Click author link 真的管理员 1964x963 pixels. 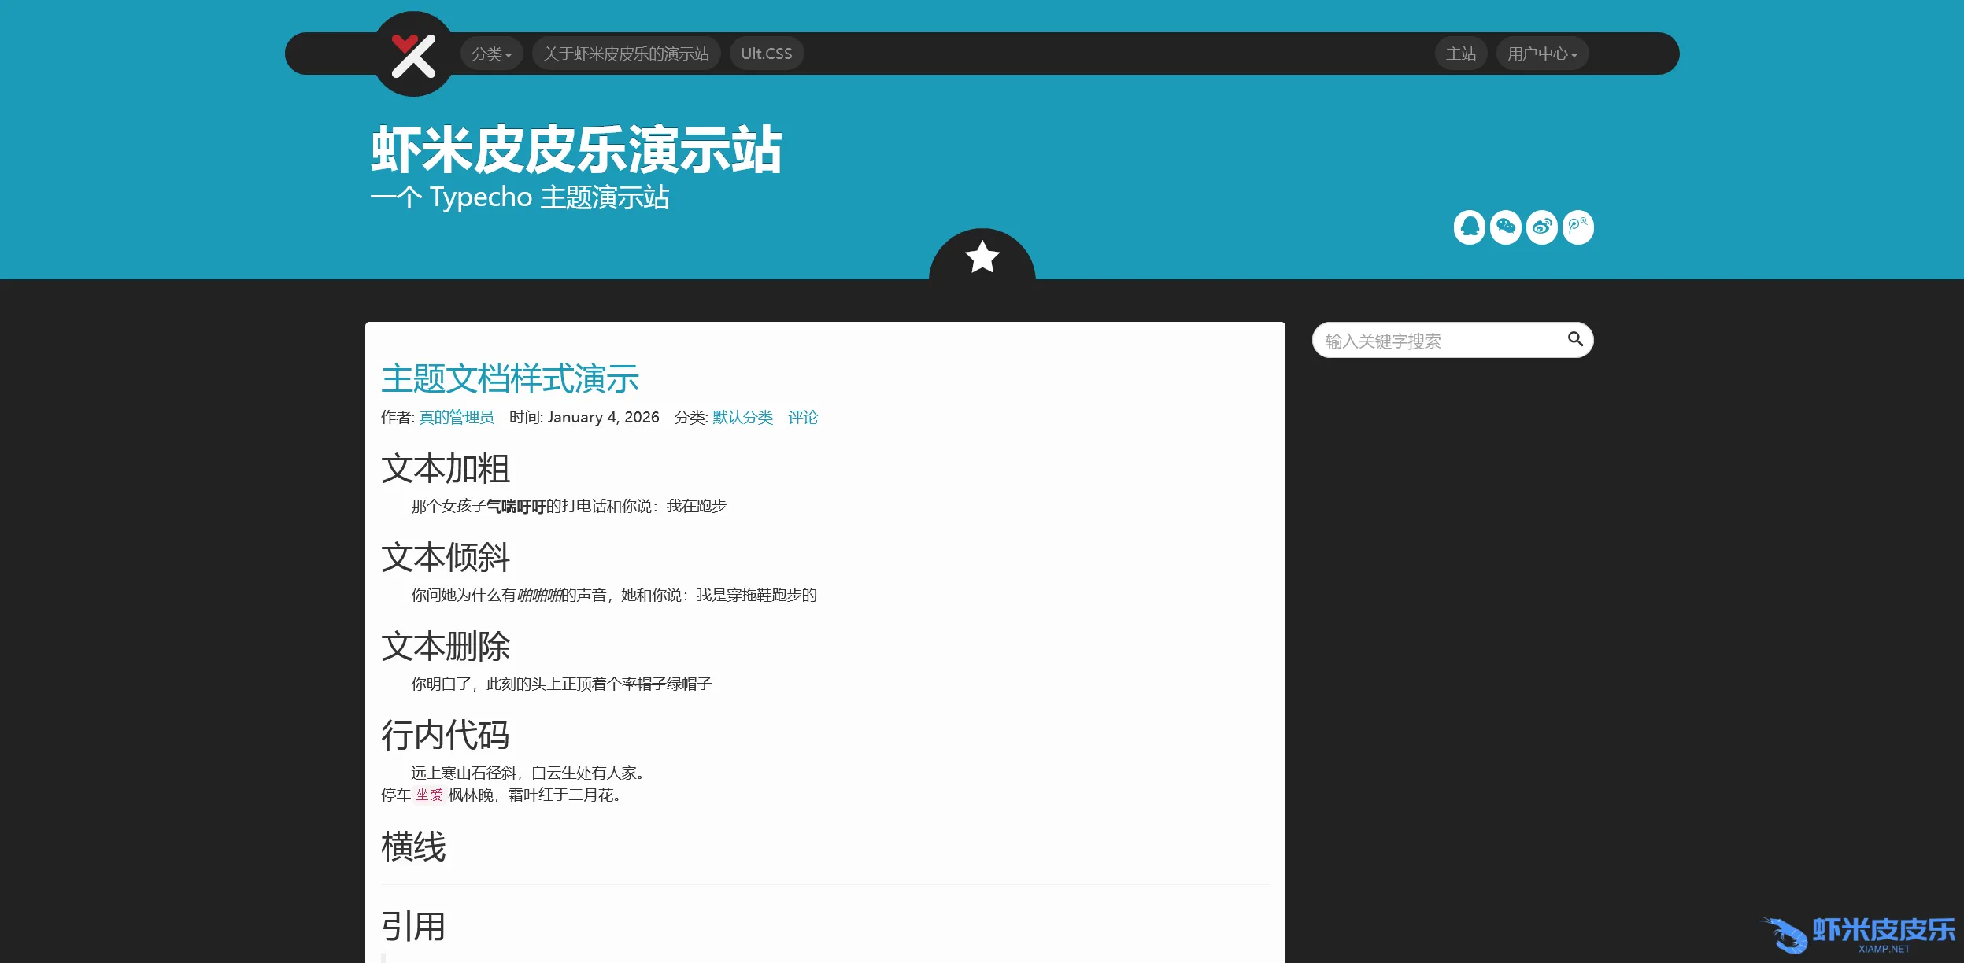(456, 418)
